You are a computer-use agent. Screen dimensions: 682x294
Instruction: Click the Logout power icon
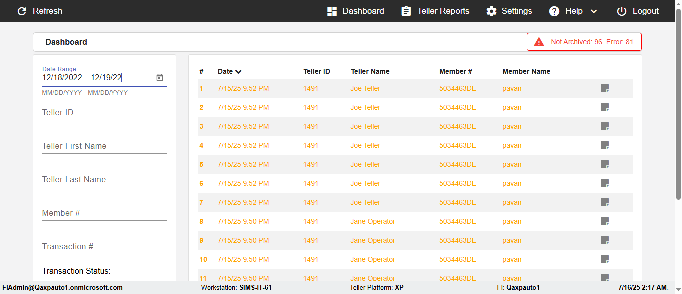[x=621, y=11]
